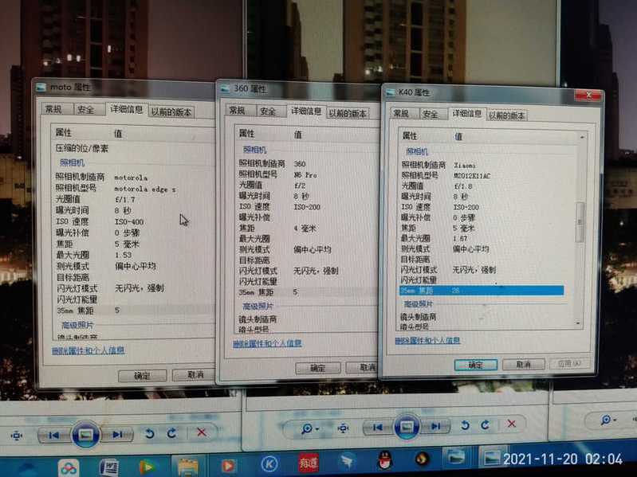
Task: Rotate clockwise in viewer under moto dialog
Action: (x=172, y=432)
